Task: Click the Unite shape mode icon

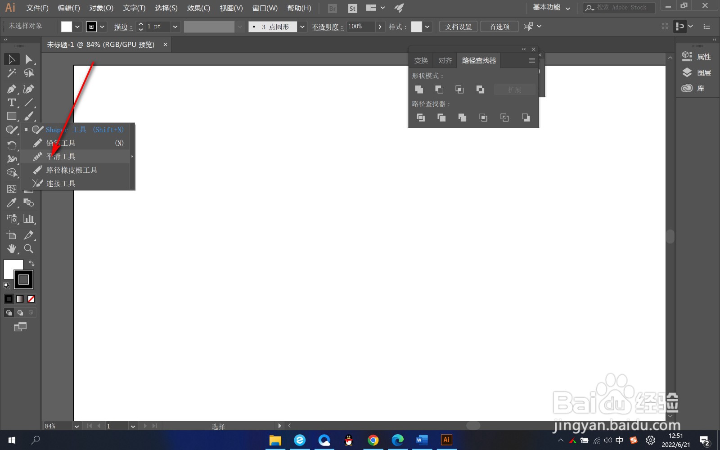Action: point(419,90)
